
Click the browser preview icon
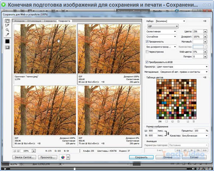point(63,157)
